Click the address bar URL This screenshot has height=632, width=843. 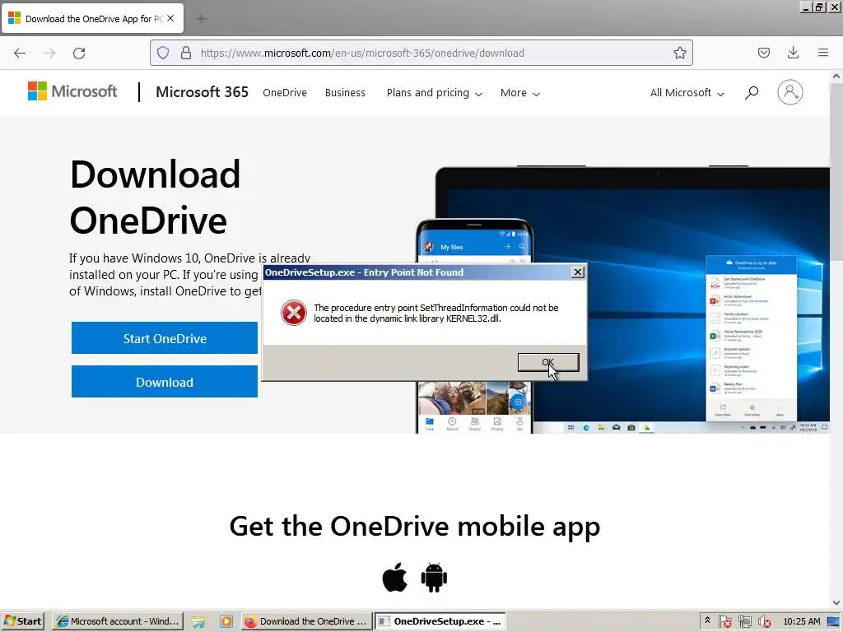click(362, 53)
